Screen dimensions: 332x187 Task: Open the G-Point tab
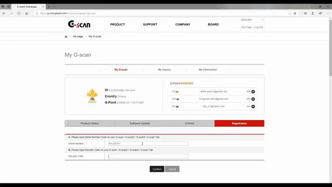tap(189, 124)
